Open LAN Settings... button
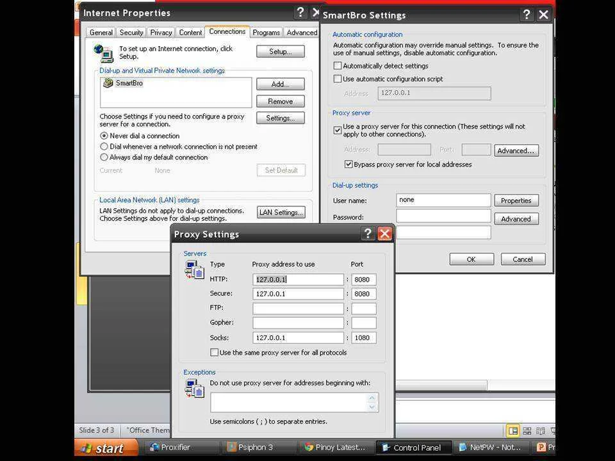This screenshot has width=615, height=461. [x=281, y=213]
